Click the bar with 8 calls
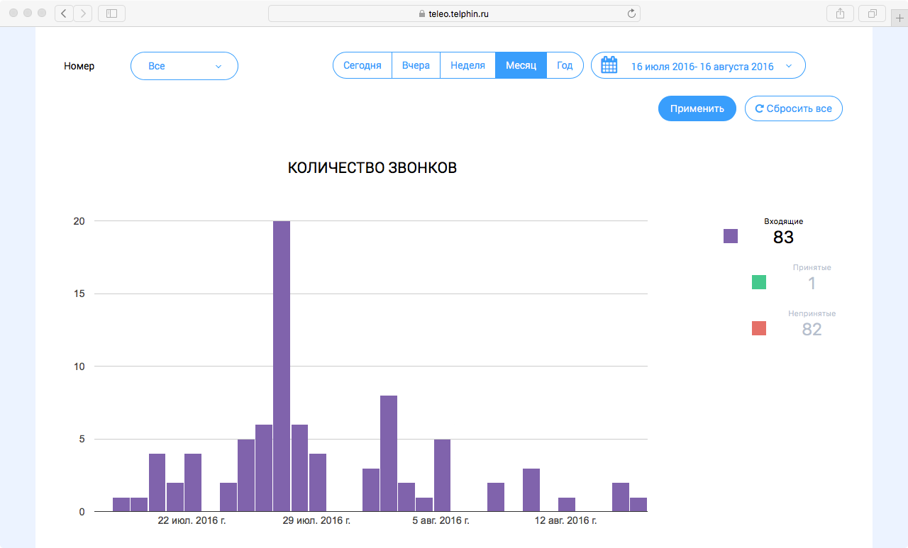908x548 pixels. 389,454
